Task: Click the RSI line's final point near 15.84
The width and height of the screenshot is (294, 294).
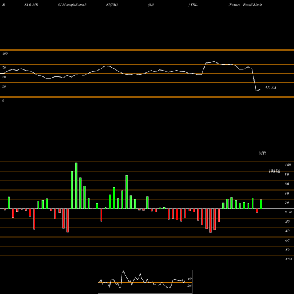Action: tap(260, 89)
